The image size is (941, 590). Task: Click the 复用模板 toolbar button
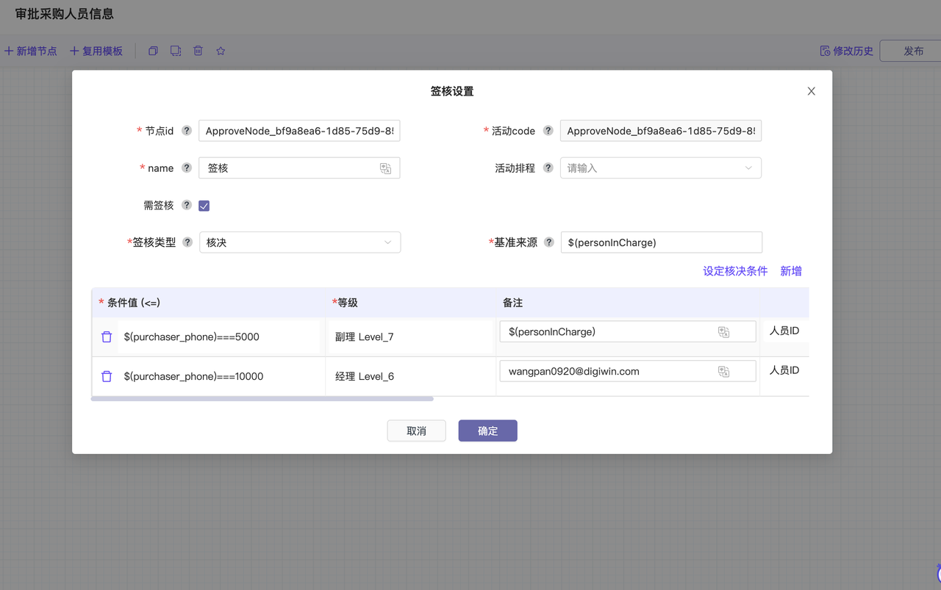click(96, 51)
